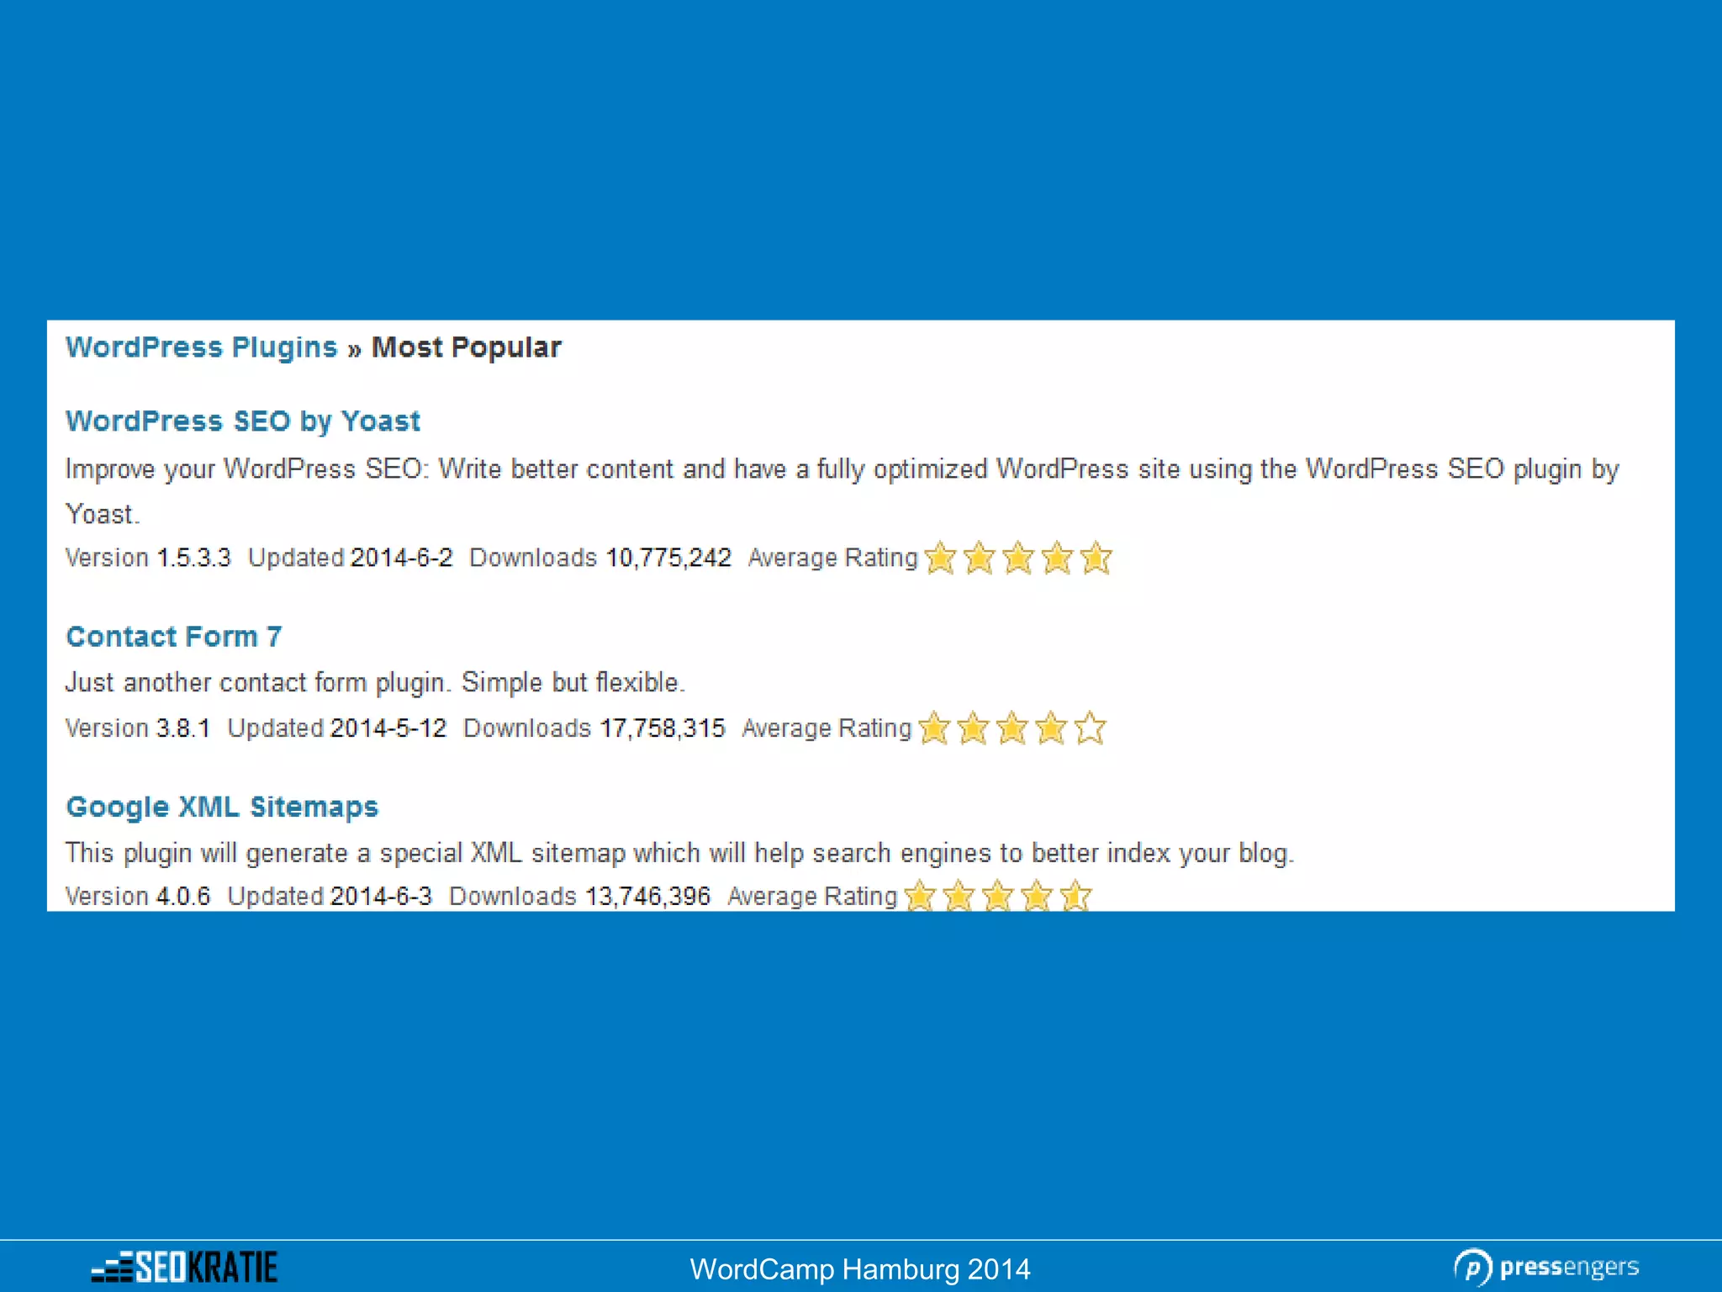Click the Most Popular heading text
The image size is (1722, 1292).
pyautogui.click(x=466, y=347)
